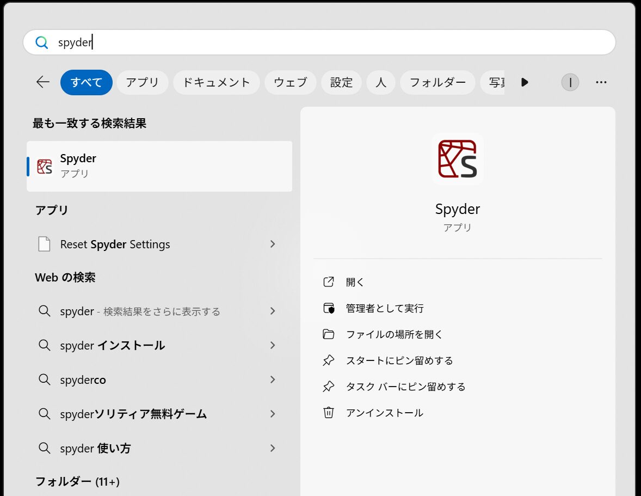Open the user account avatar icon
The width and height of the screenshot is (641, 496).
coord(570,82)
